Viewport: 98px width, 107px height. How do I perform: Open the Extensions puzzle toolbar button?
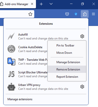pos(85,14)
